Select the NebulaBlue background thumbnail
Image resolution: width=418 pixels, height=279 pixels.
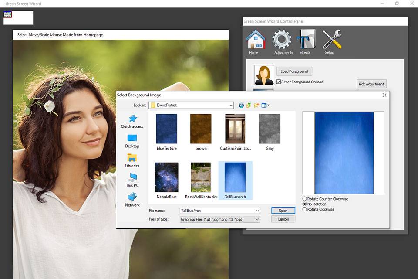click(x=166, y=177)
